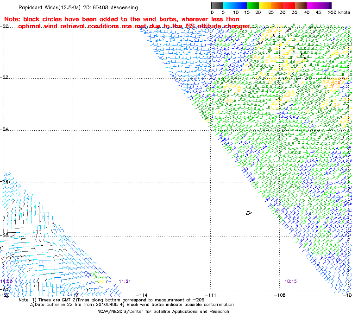Click the small island outline on the map

pyautogui.click(x=249, y=213)
